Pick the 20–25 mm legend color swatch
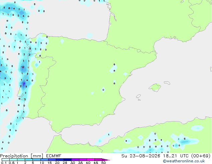This screenshot has width=212, height=164. [60, 160]
